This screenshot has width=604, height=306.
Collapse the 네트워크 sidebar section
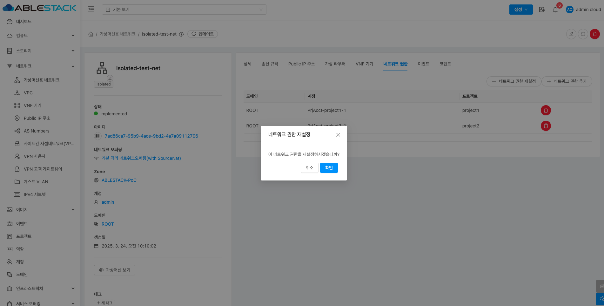[x=40, y=66]
